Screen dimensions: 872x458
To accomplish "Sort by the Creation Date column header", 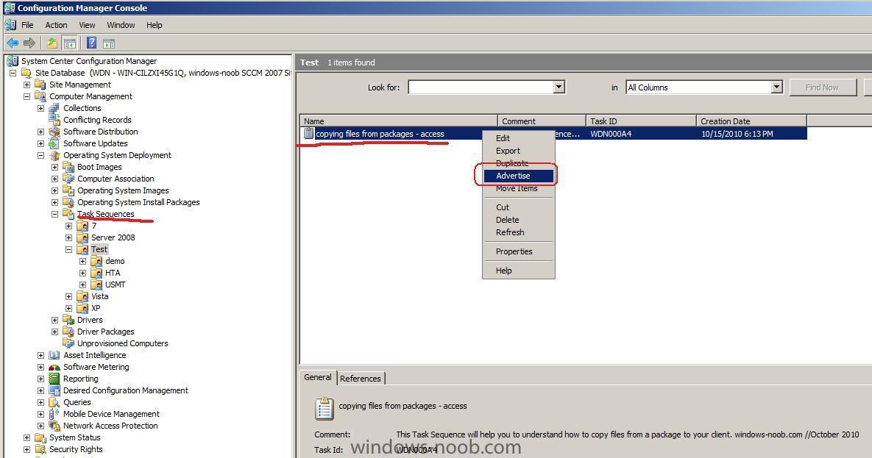I will pyautogui.click(x=751, y=121).
